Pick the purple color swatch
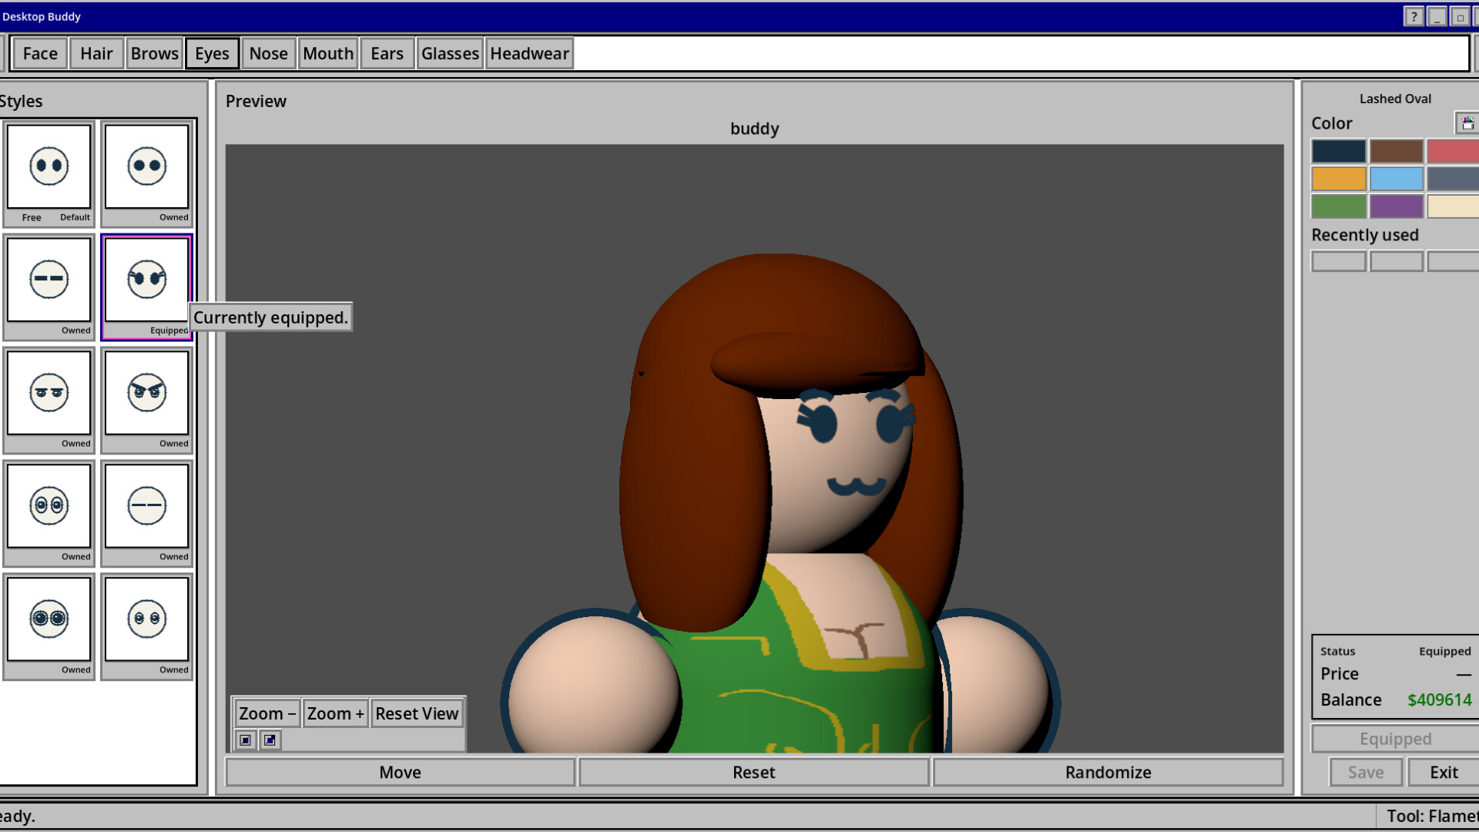The width and height of the screenshot is (1479, 832). [x=1396, y=206]
